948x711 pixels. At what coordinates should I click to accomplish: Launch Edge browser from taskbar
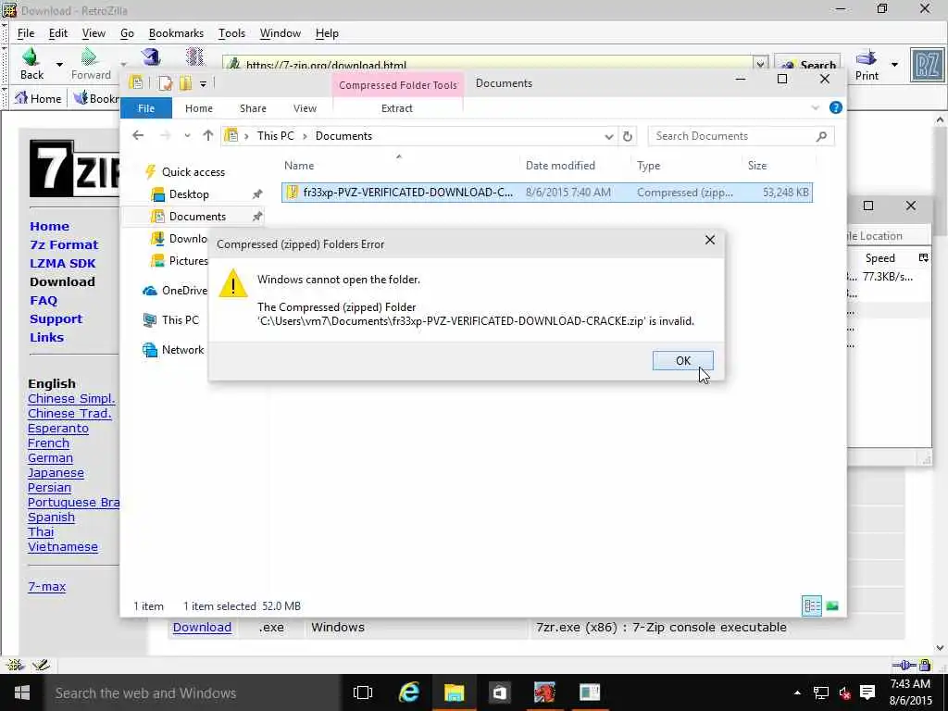409,692
